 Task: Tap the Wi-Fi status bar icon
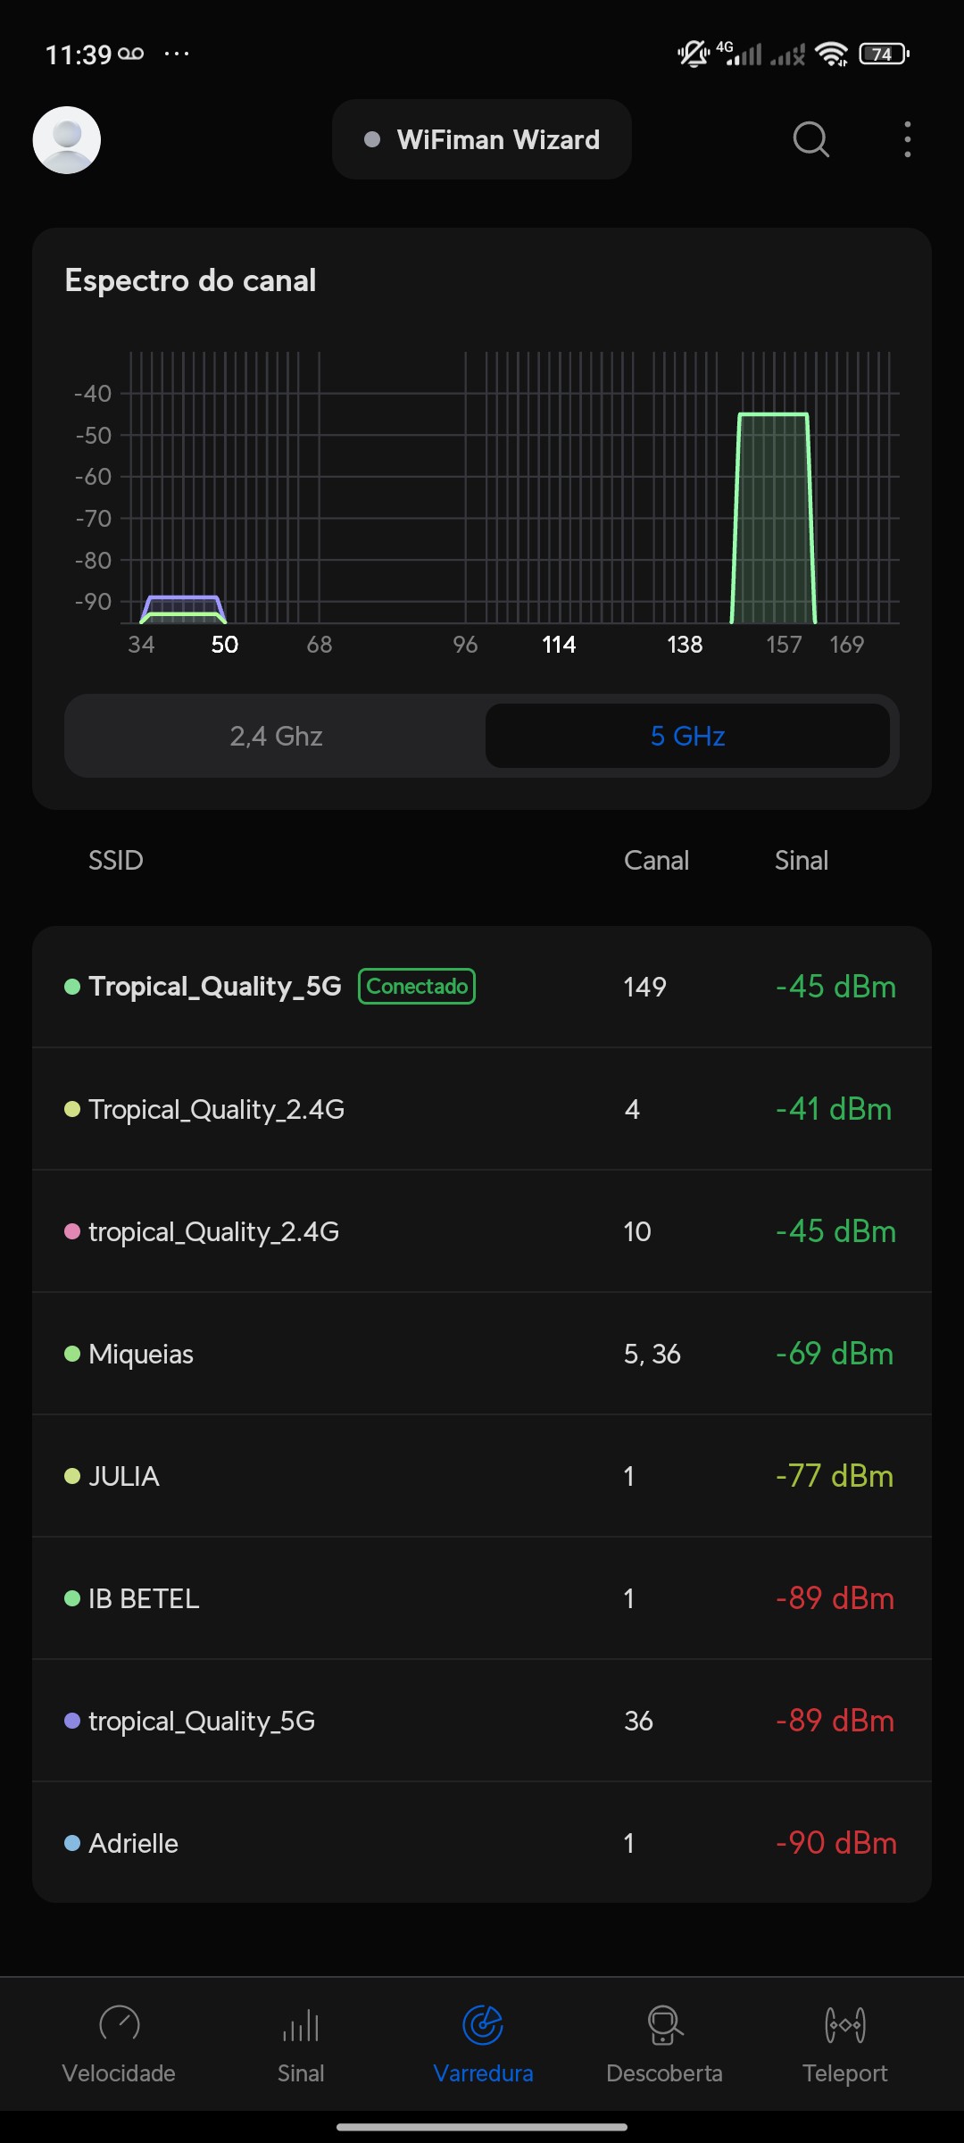point(832,54)
